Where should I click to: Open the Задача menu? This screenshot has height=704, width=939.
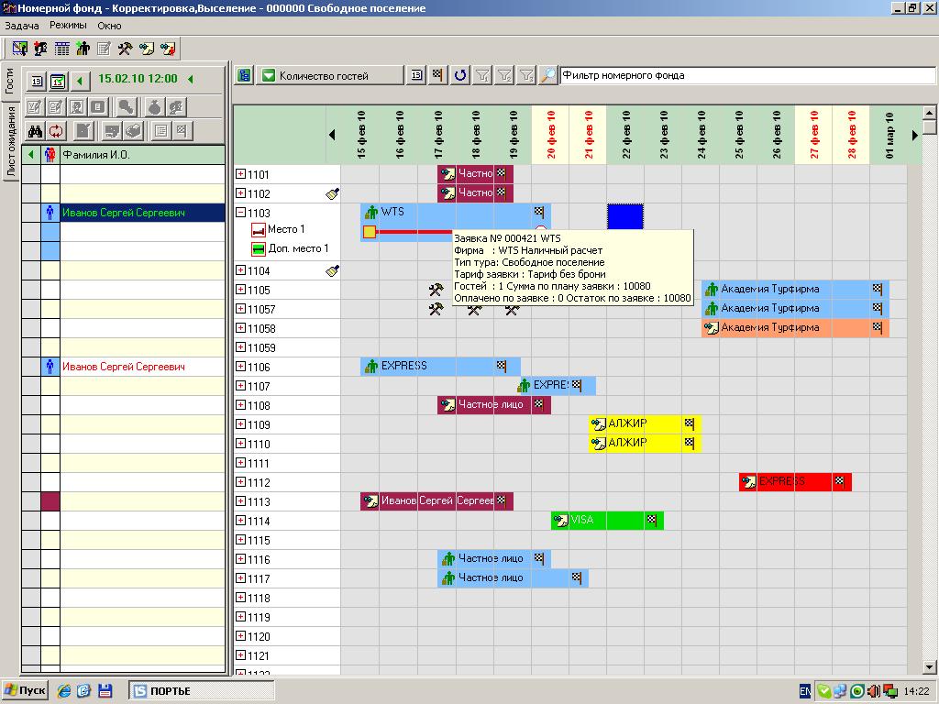(x=22, y=26)
